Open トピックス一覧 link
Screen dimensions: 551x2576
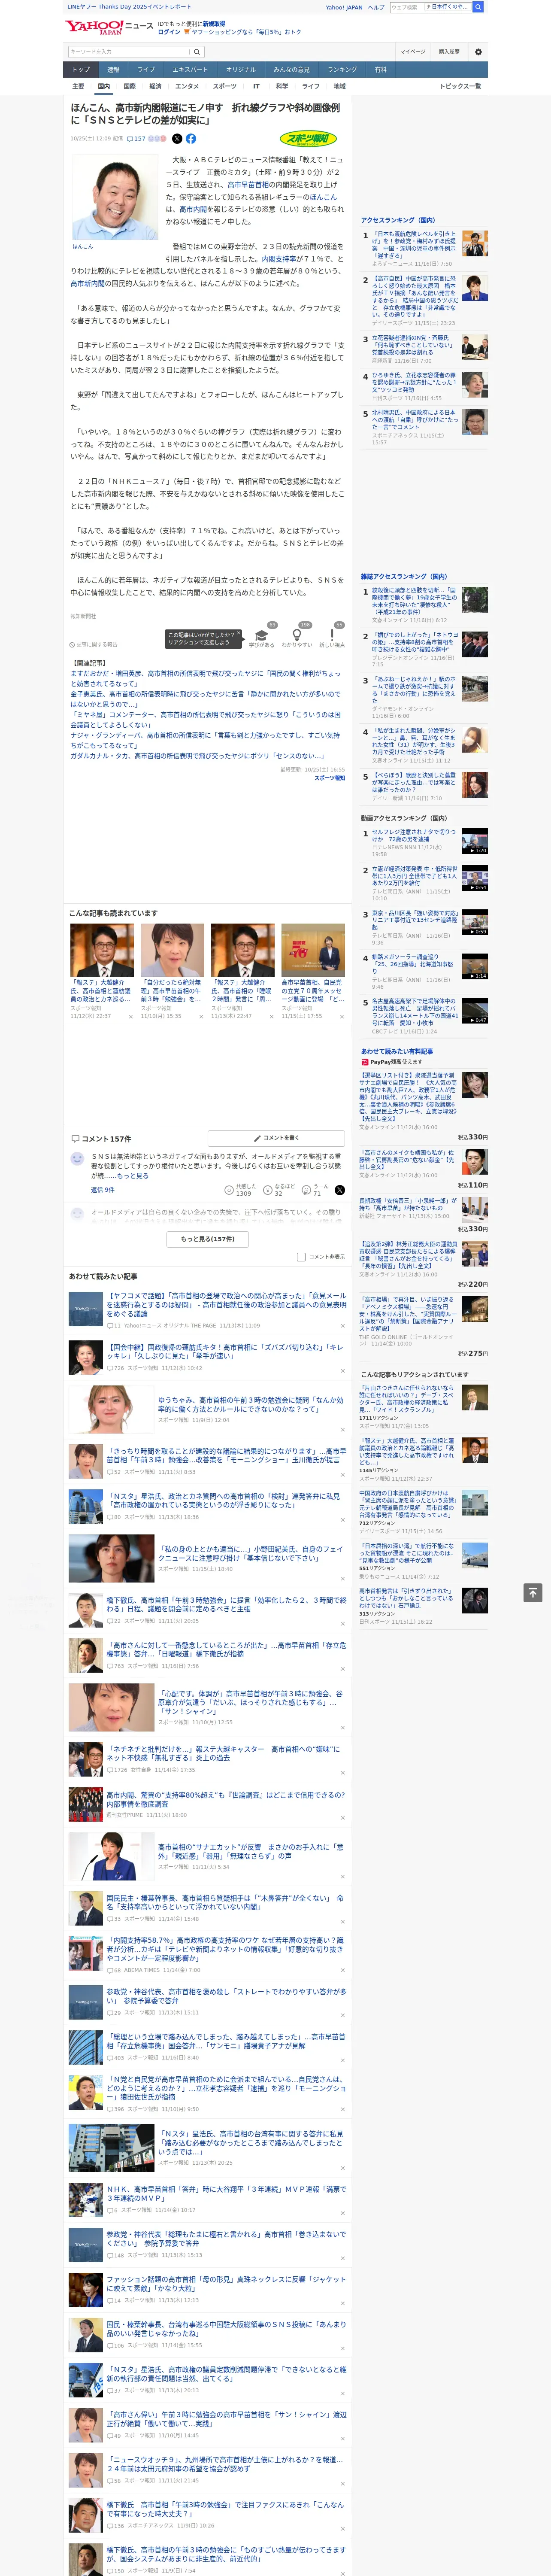[460, 86]
